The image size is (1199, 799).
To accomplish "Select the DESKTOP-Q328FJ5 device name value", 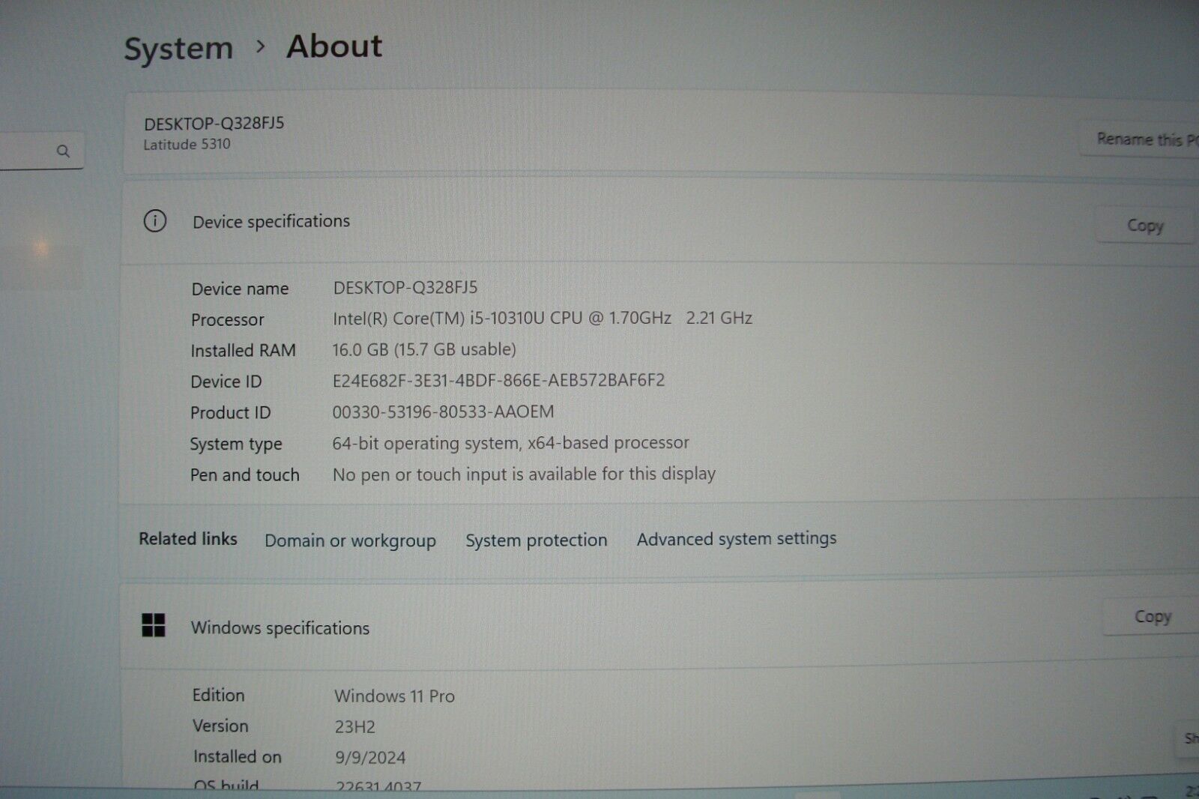I will point(405,288).
